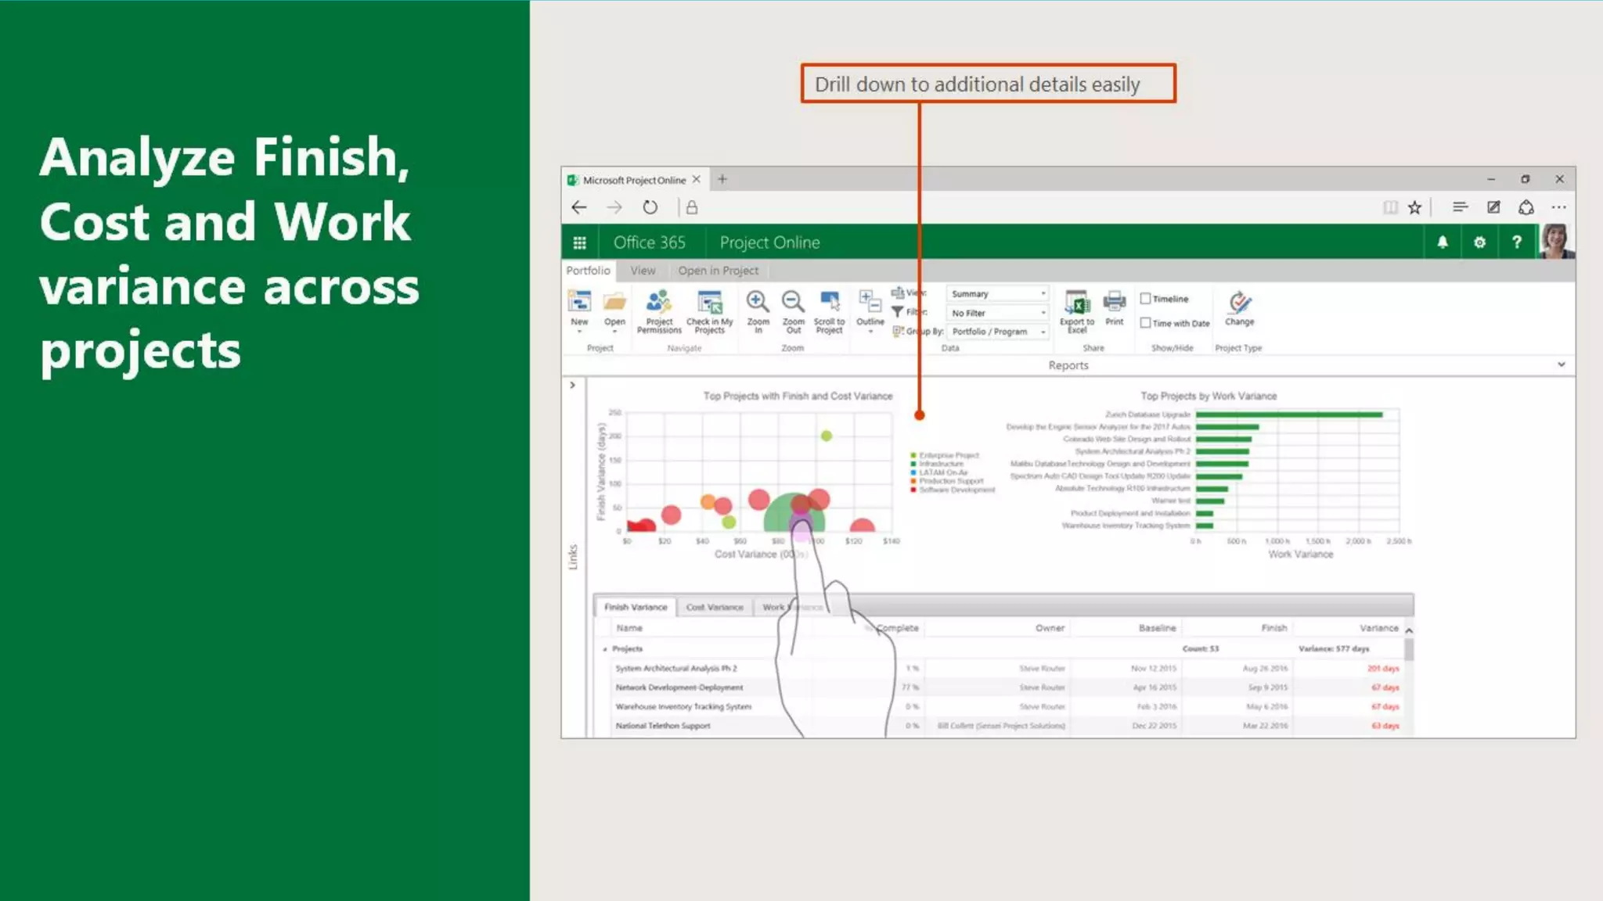Open Portfolio / Program group-by dropdown
The height and width of the screenshot is (901, 1603).
(x=996, y=332)
